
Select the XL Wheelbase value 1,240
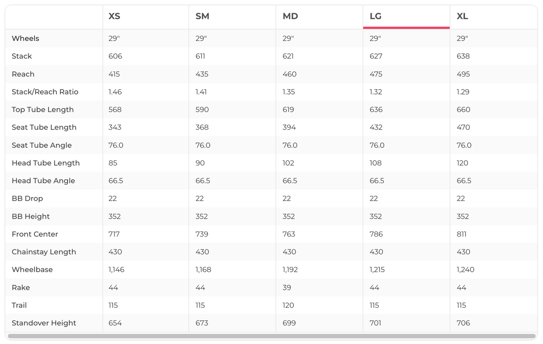(466, 270)
